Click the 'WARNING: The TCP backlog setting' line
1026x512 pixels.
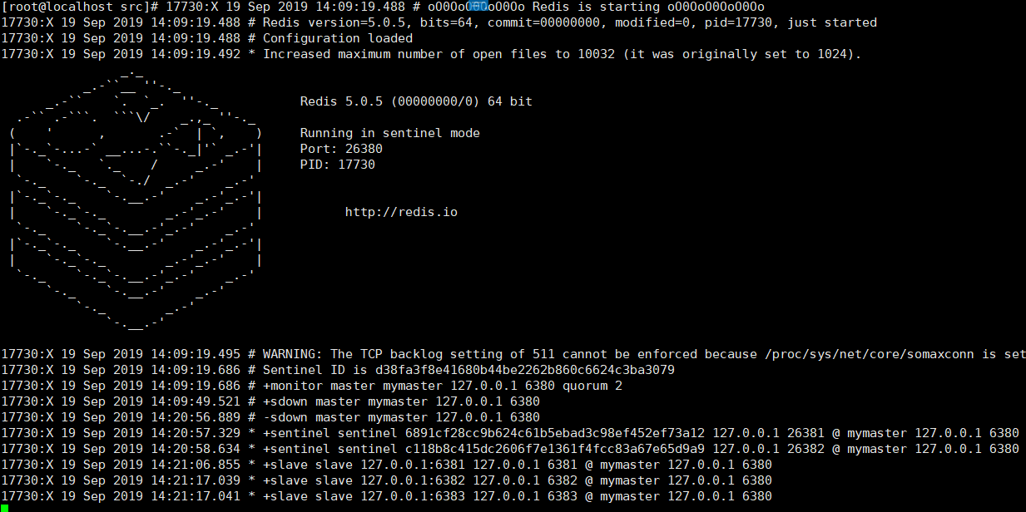(513, 354)
